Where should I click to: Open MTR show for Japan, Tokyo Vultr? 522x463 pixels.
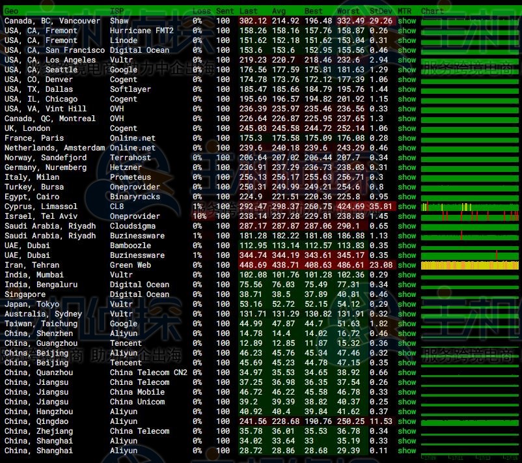407,304
